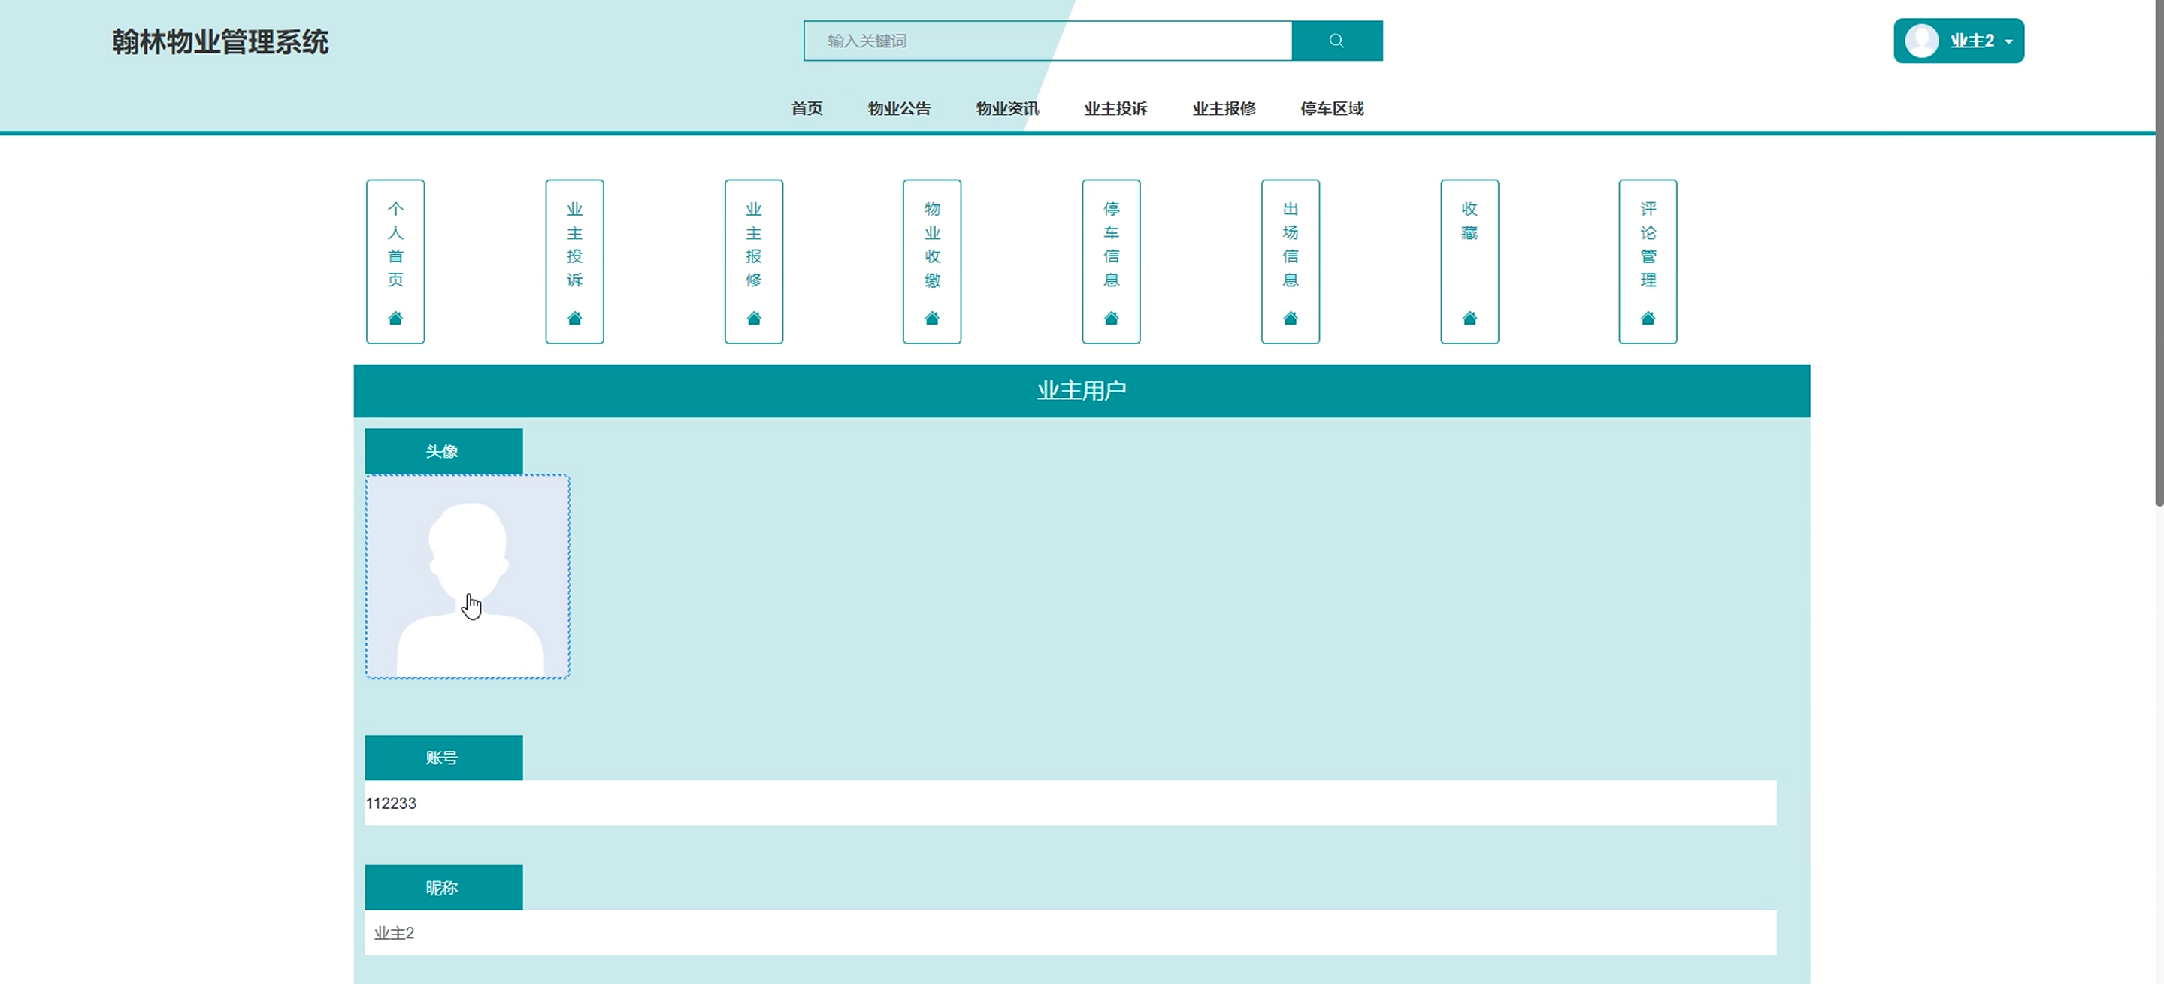The image size is (2164, 984).
Task: Click house icon under 业主报修 card
Action: tap(754, 318)
